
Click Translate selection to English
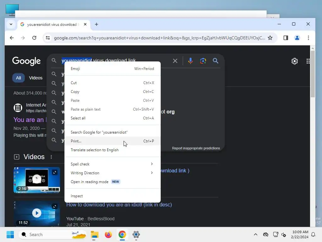pos(112,150)
